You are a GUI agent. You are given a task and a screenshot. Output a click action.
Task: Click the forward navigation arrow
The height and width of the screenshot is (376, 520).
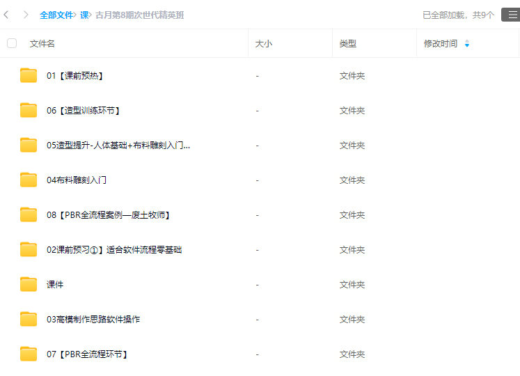point(26,15)
